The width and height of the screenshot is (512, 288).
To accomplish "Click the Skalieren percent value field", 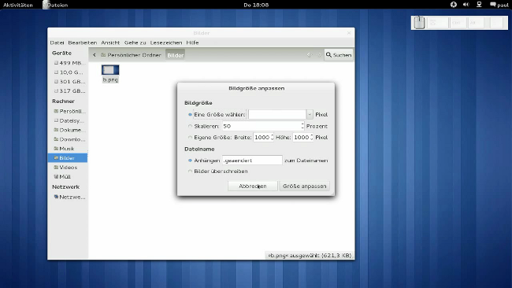I will click(x=262, y=126).
